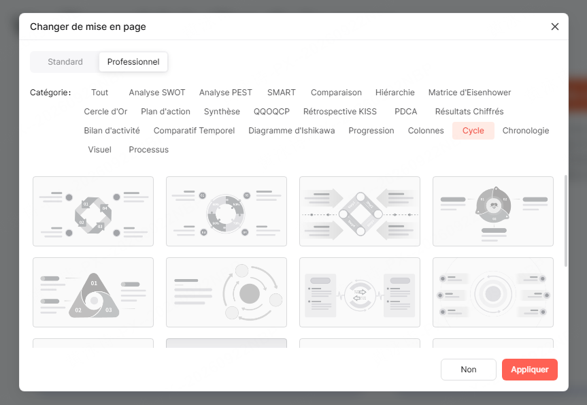Choose the Plan d'action category

(x=165, y=112)
